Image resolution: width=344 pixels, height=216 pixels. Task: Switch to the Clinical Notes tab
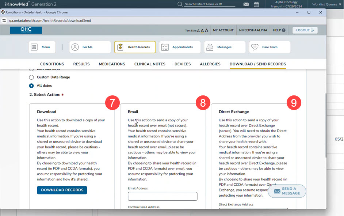[x=150, y=64]
